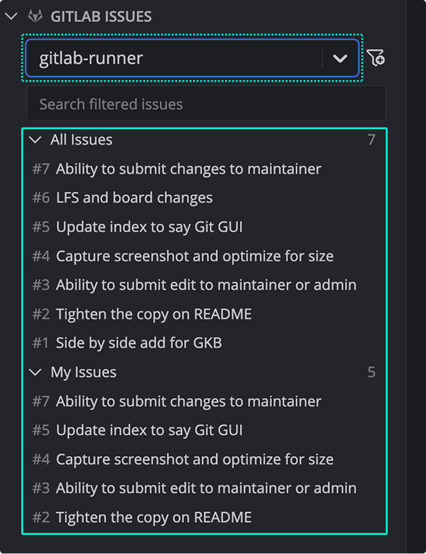Collapse the All Issues group
The width and height of the screenshot is (426, 554).
(x=35, y=140)
